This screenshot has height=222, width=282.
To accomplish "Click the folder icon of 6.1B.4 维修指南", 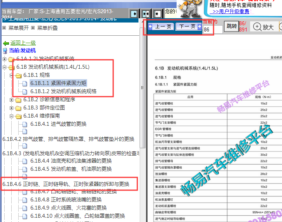I will (18, 116).
